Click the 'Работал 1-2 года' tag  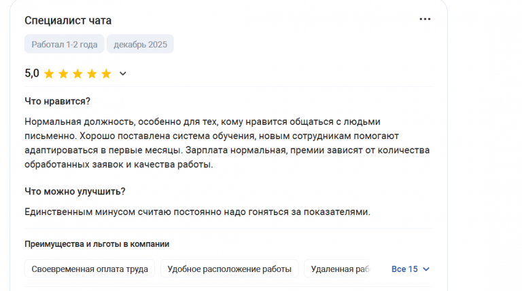tap(65, 44)
